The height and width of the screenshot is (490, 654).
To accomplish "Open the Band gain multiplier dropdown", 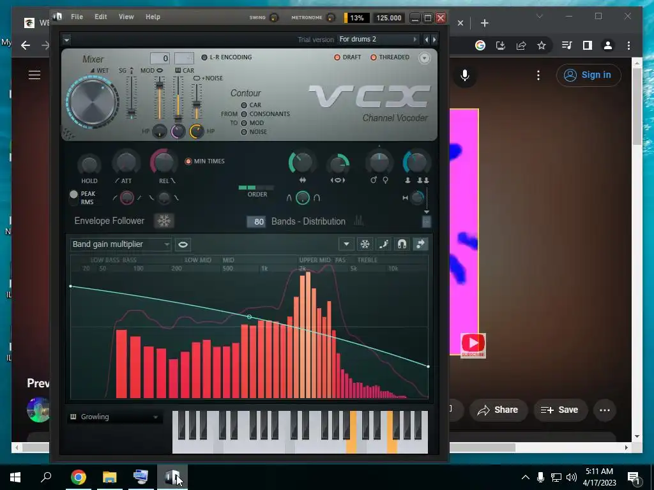I will coord(121,244).
